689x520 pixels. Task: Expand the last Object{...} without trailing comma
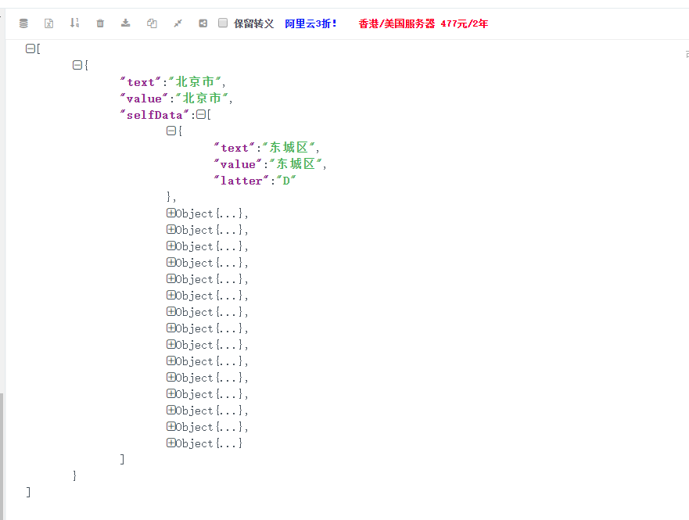171,443
